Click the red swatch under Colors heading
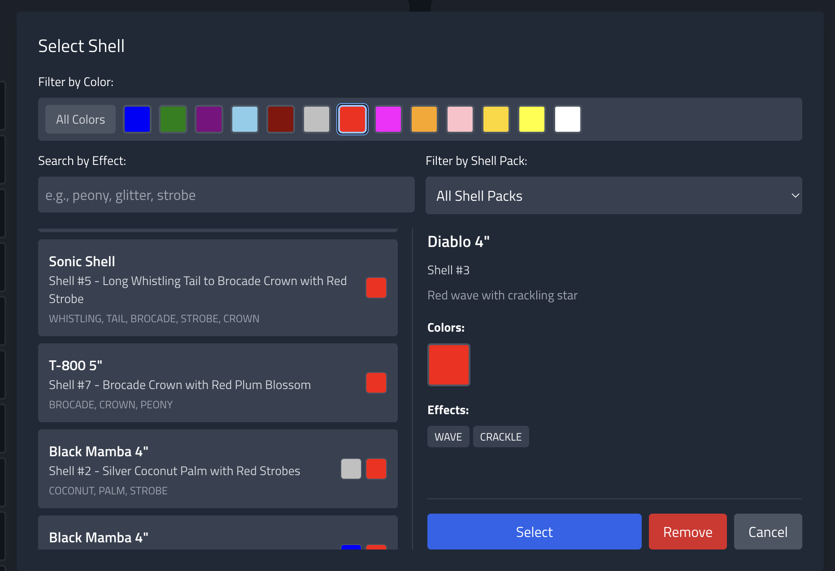 click(448, 365)
